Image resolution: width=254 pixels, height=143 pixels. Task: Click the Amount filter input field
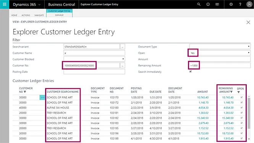click(x=220, y=59)
